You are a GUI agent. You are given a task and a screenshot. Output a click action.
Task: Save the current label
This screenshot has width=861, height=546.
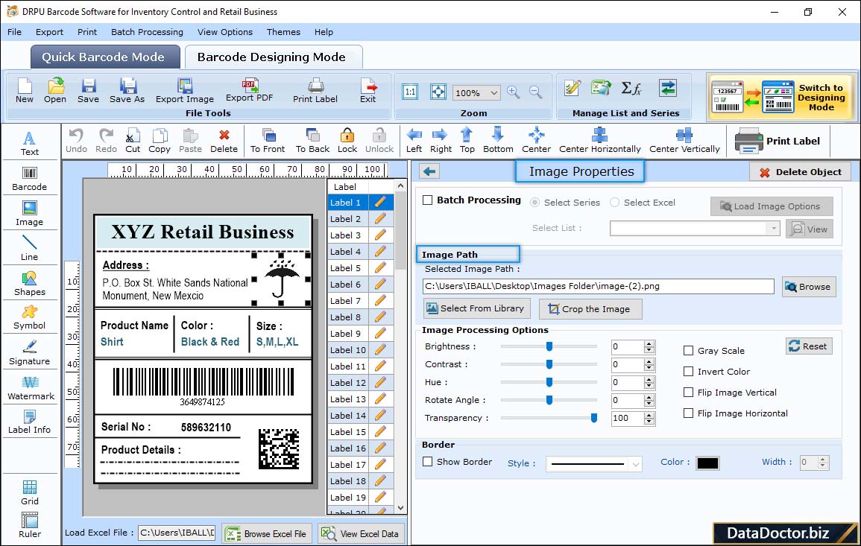click(89, 91)
